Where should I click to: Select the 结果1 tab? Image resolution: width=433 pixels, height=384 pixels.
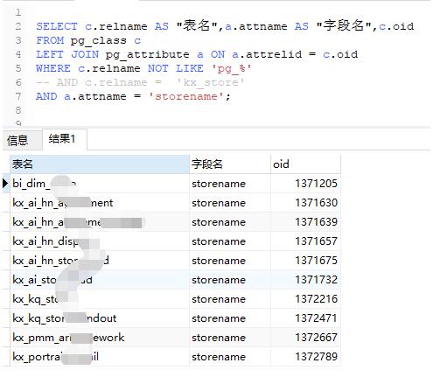tap(65, 139)
